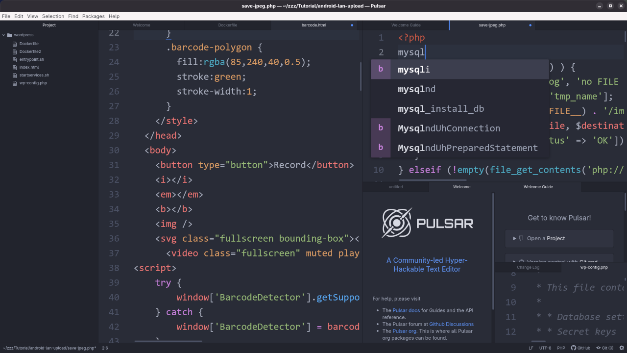The image size is (627, 353).
Task: Open the Edit menu
Action: [19, 16]
